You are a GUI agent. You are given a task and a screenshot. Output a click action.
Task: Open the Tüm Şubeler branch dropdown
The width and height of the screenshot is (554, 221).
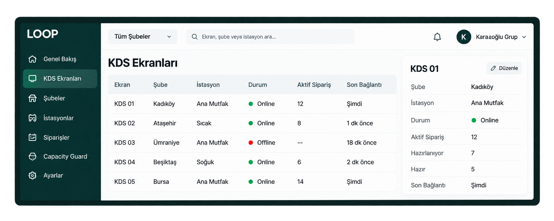[x=142, y=37]
